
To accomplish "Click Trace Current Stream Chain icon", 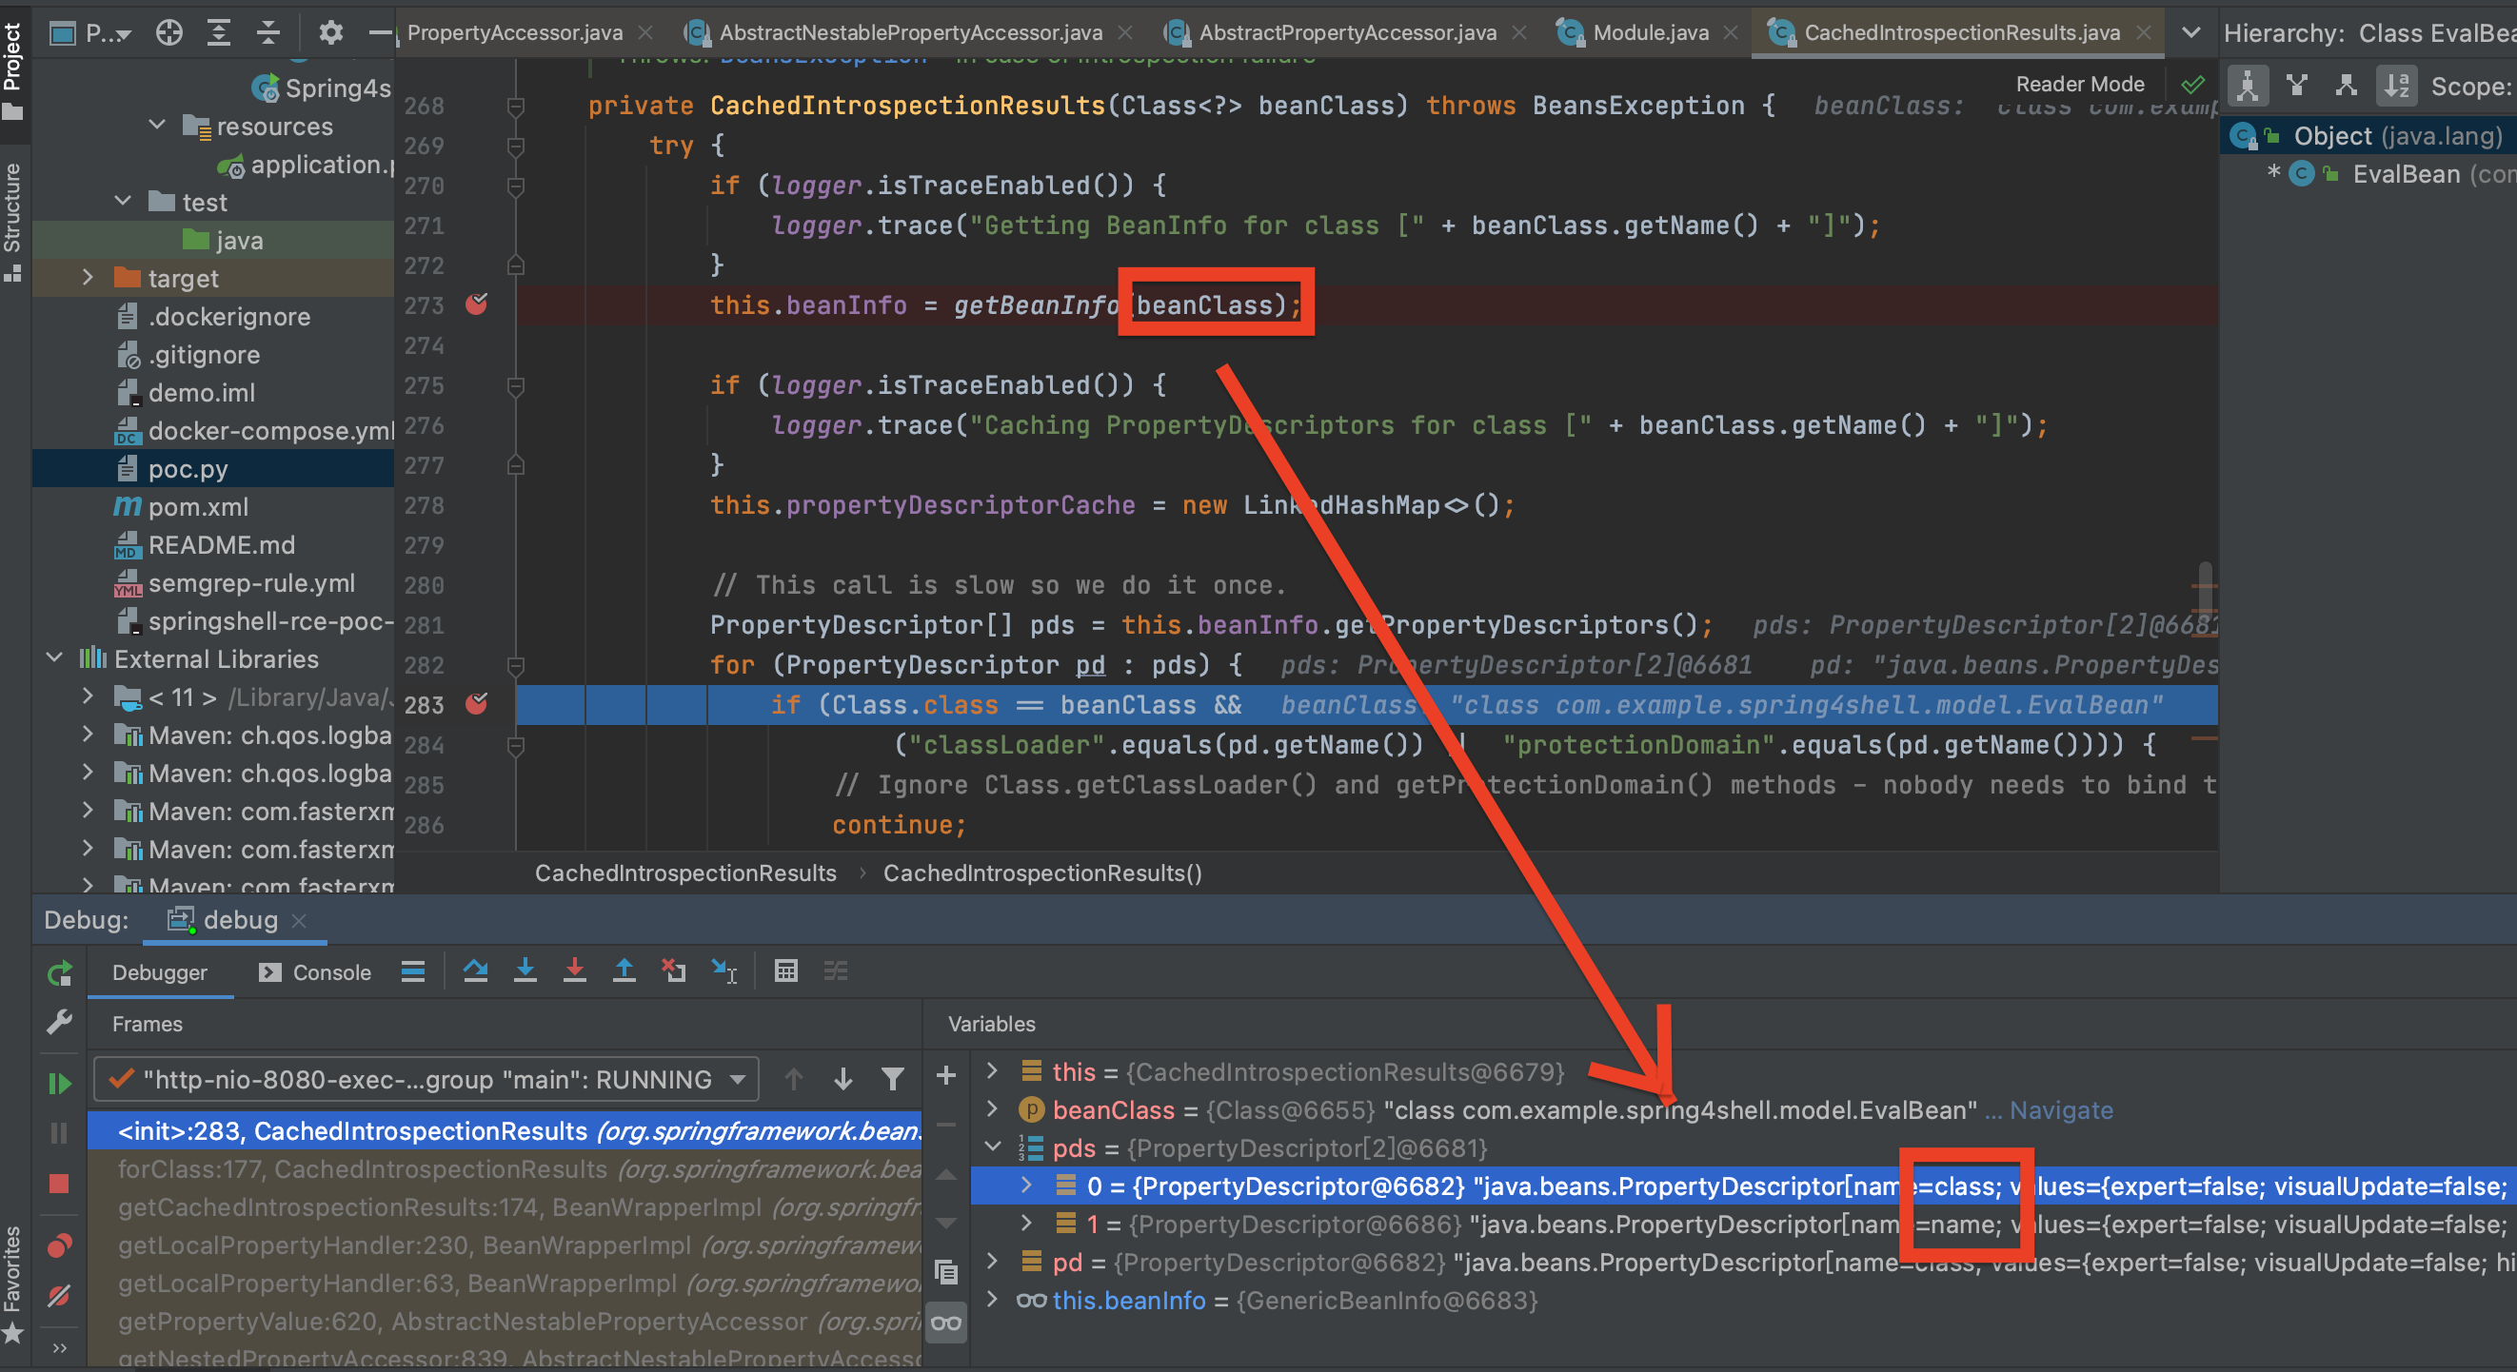I will [x=836, y=970].
